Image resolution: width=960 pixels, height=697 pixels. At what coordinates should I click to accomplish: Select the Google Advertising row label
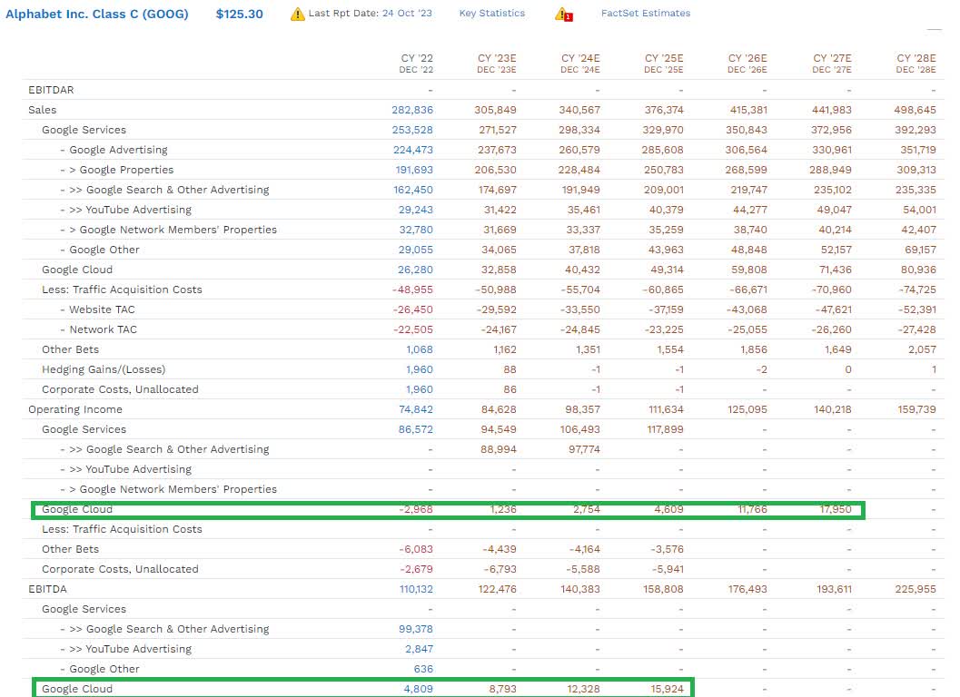(118, 150)
